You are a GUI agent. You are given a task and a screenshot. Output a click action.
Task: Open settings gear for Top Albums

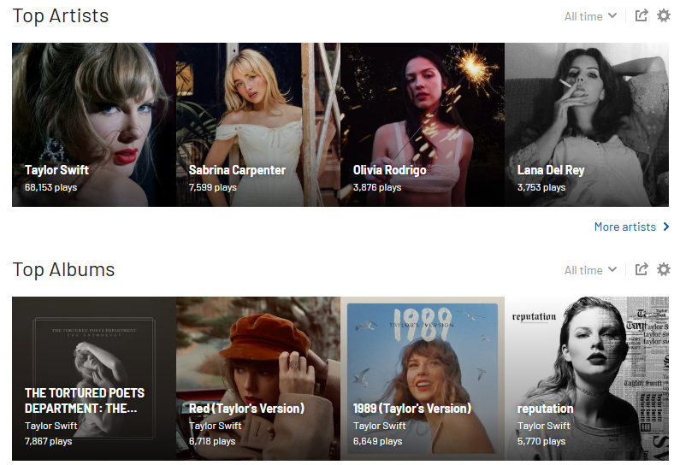click(664, 269)
